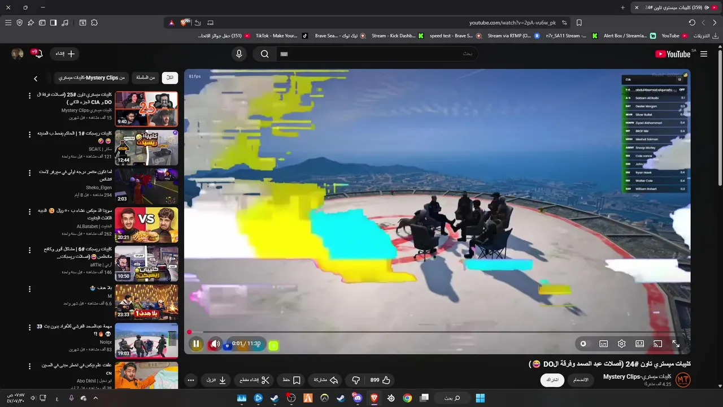The image size is (723, 407).
Task: Start voice search with microphone
Action: click(239, 54)
